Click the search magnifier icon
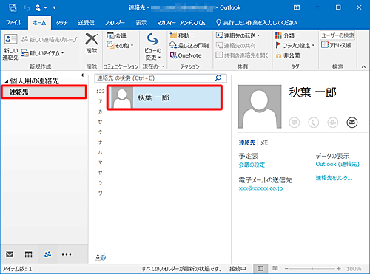The width and height of the screenshot is (370, 274). tap(218, 78)
